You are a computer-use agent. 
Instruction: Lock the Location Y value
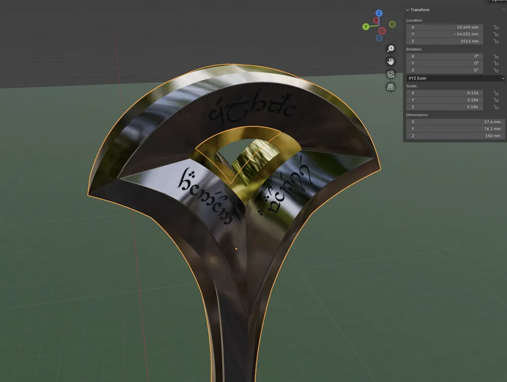[x=496, y=34]
